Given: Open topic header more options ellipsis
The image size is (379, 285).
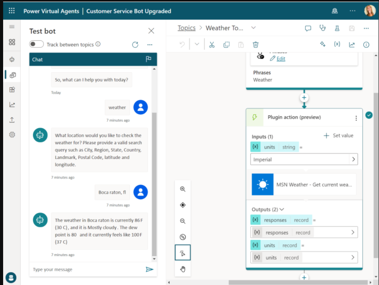Looking at the screenshot, I should click(x=366, y=28).
